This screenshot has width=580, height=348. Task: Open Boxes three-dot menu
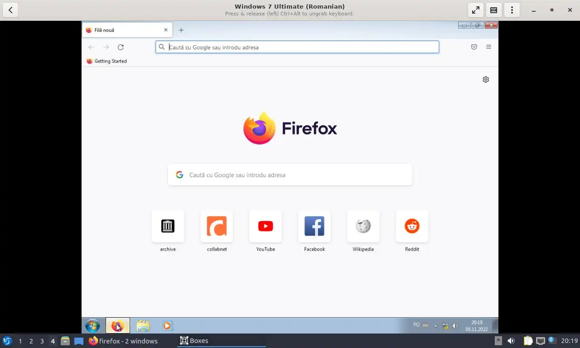pos(512,10)
